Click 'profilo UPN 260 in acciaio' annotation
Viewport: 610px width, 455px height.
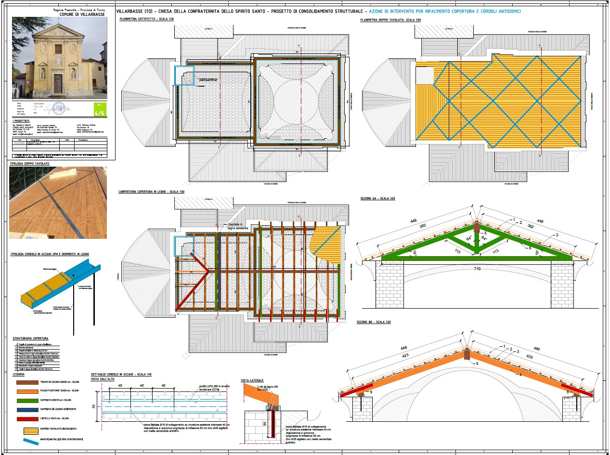point(214,388)
